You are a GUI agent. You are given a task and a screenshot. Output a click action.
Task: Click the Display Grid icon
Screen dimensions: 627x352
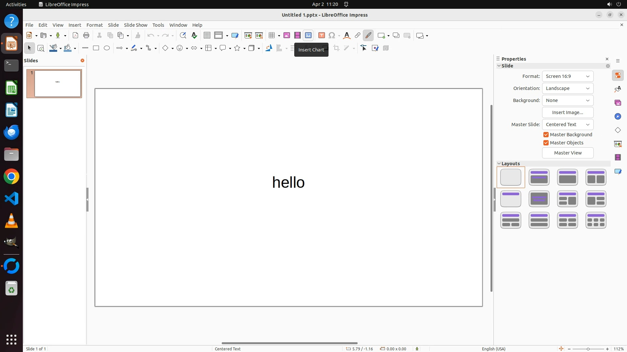tap(207, 36)
